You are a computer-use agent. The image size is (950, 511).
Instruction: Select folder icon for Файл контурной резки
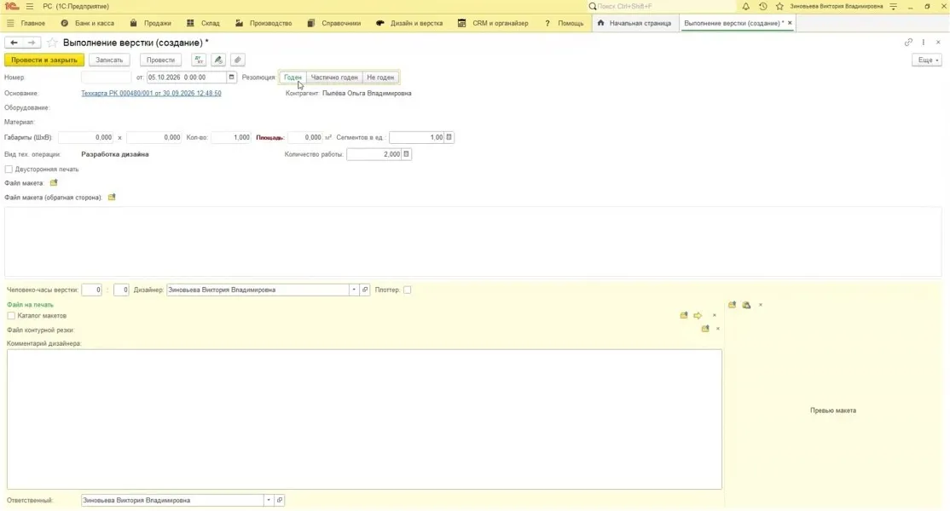[x=705, y=329]
